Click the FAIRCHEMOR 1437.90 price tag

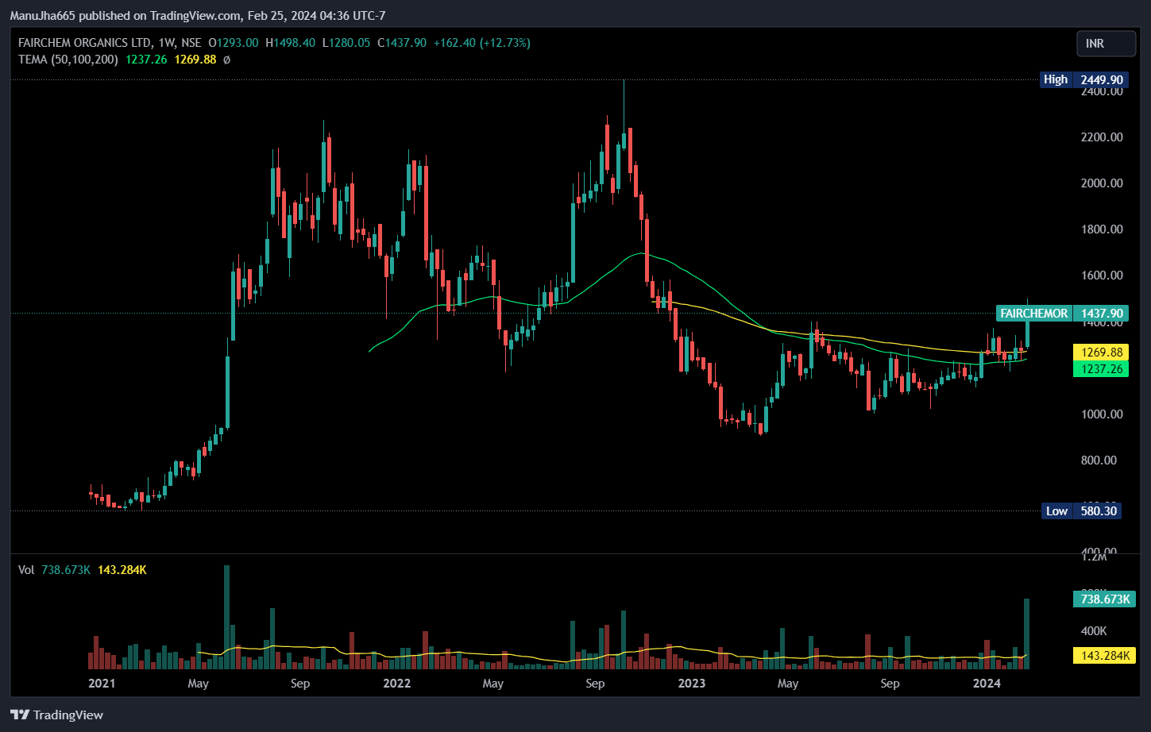pos(1062,314)
